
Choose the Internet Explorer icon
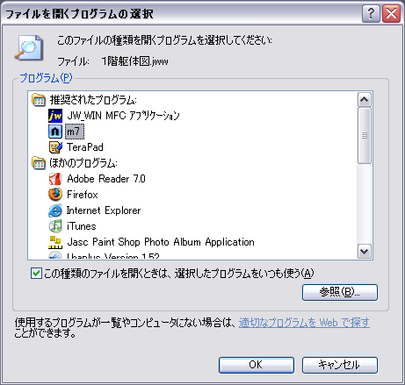click(55, 210)
